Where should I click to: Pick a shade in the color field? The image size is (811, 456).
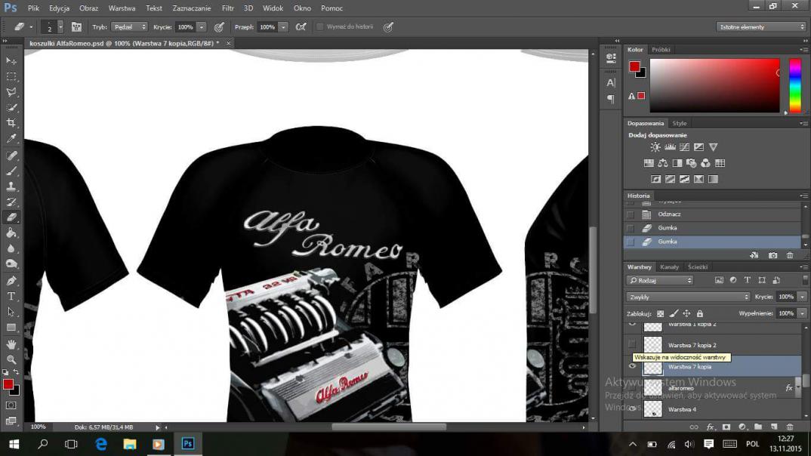[714, 85]
